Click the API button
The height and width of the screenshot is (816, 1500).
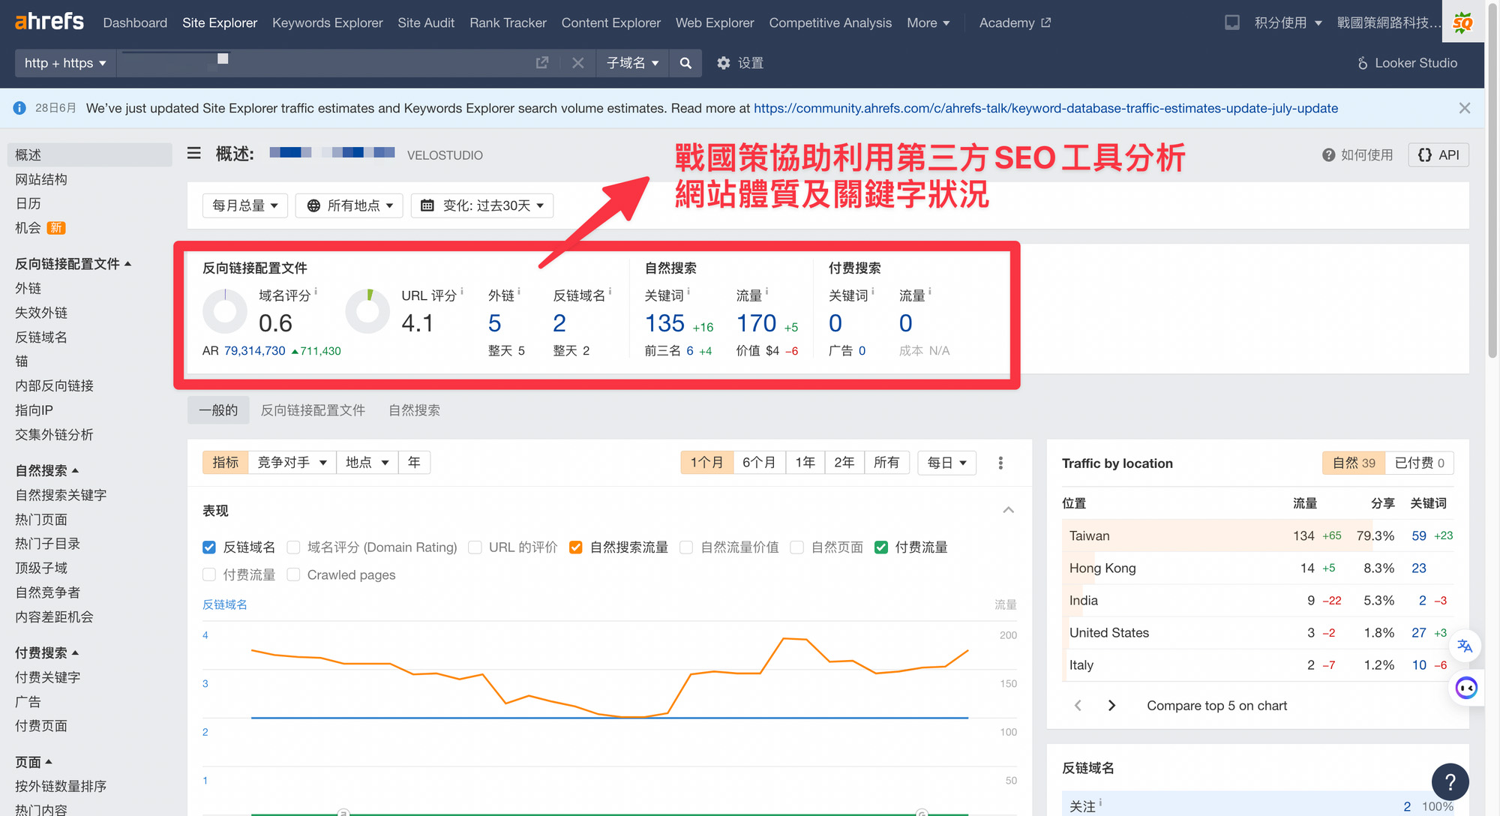[1438, 154]
